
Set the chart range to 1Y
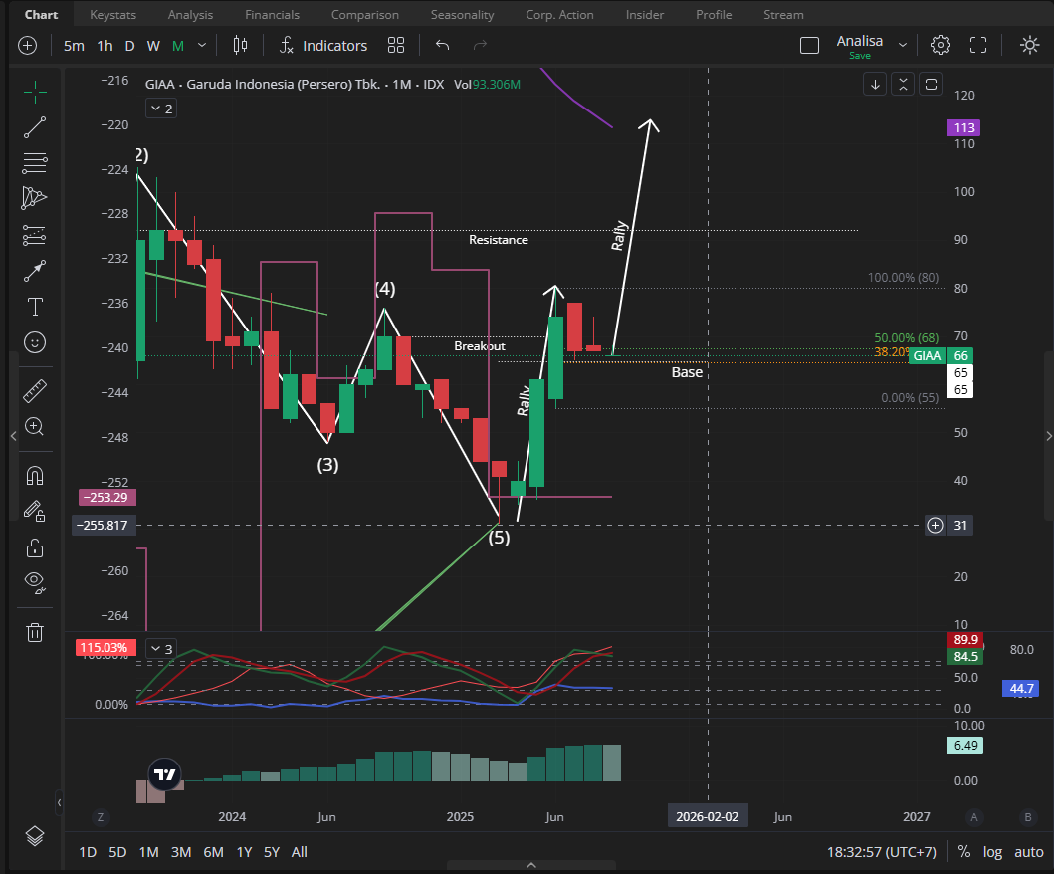pos(244,852)
